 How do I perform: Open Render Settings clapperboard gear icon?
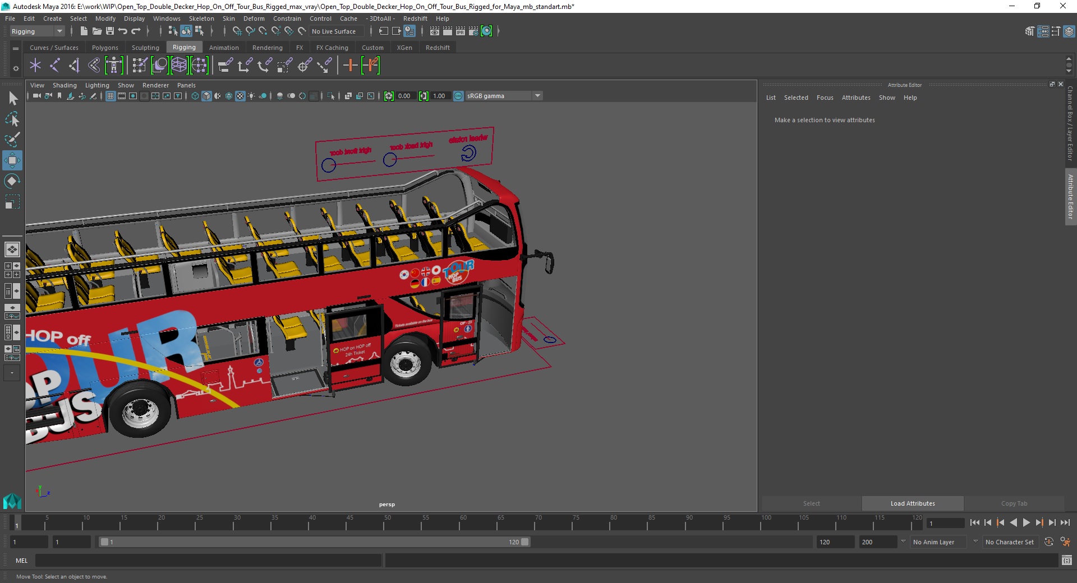coord(473,31)
